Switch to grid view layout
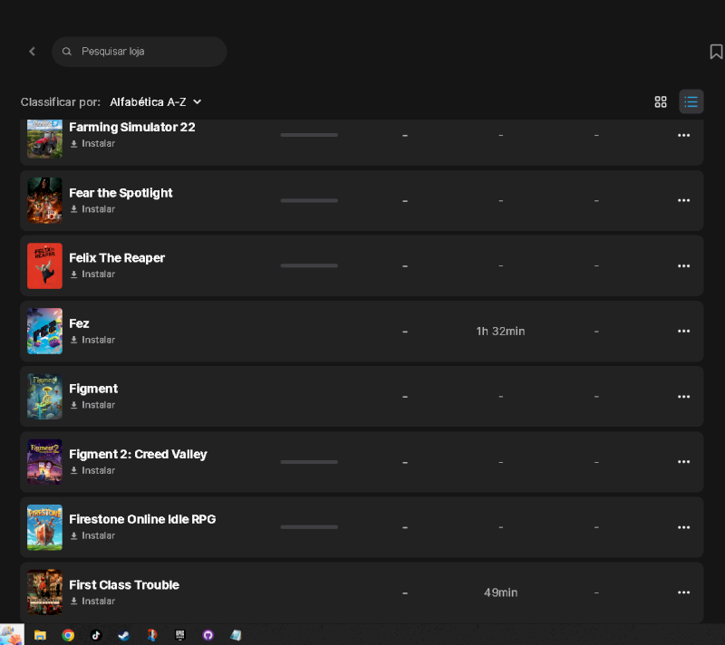Screen dimensions: 725x645 (661, 101)
